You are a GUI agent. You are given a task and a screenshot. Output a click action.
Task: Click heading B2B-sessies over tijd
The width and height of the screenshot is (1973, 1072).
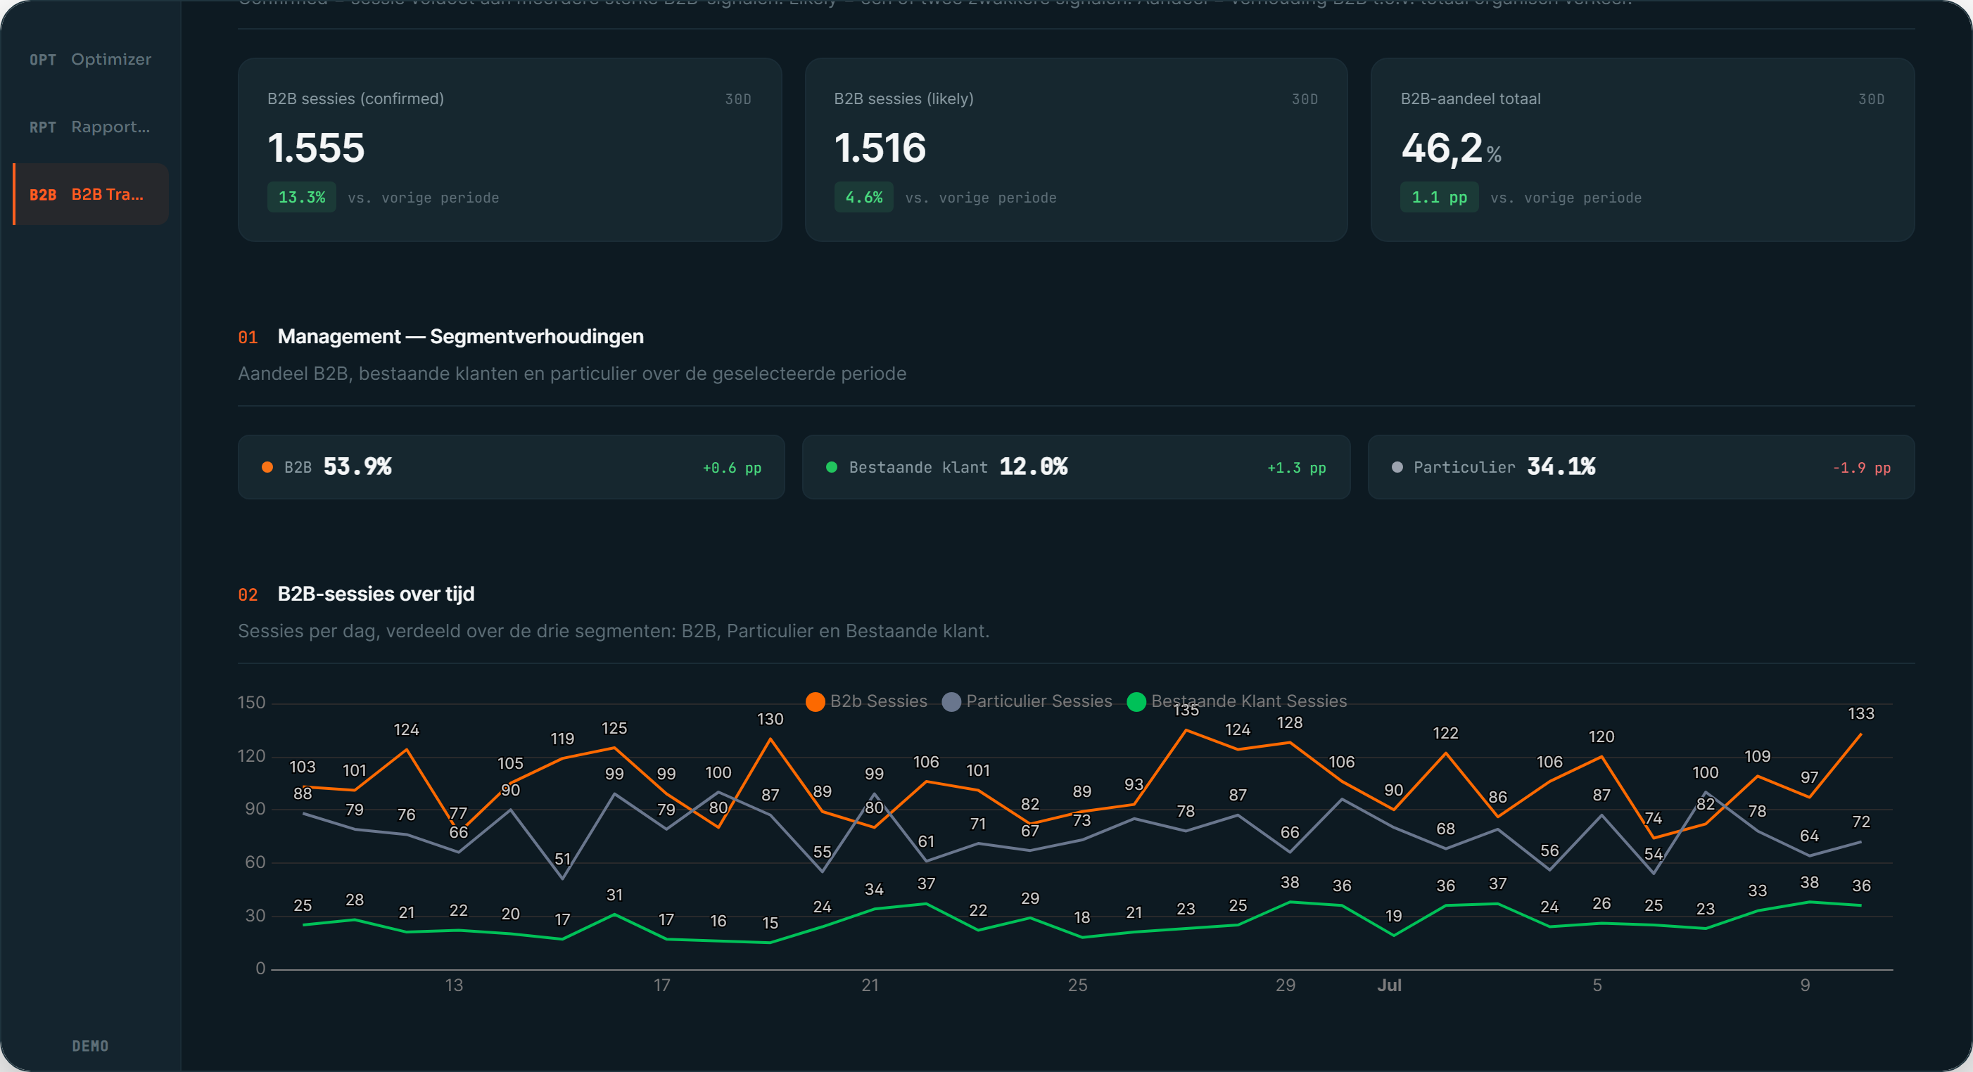(x=376, y=594)
